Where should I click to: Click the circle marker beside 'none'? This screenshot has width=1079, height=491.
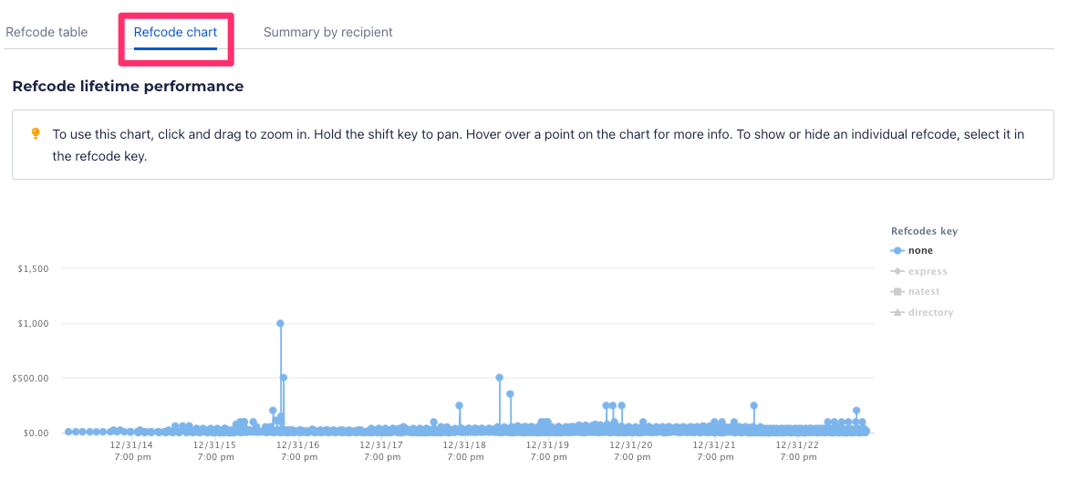pos(897,251)
